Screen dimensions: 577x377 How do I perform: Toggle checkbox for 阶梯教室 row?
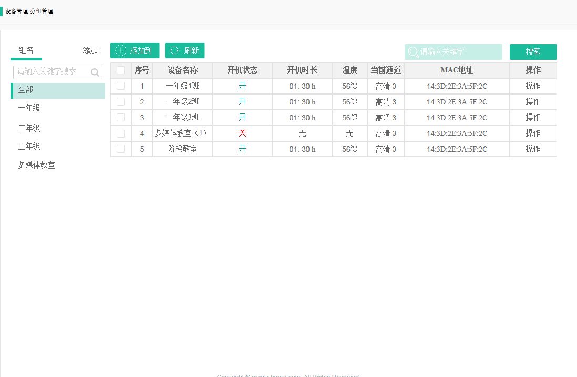(x=121, y=149)
